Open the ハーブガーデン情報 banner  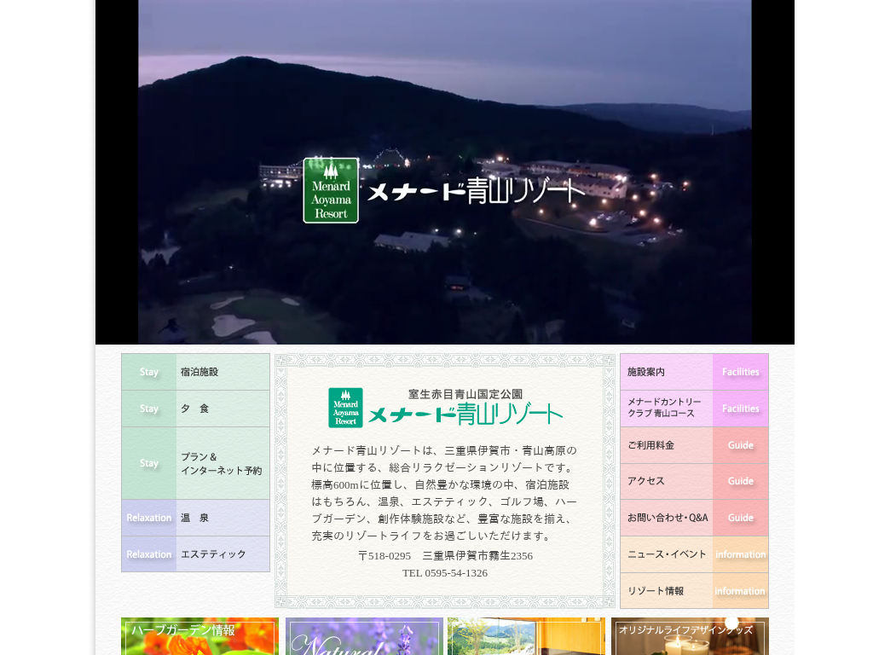point(199,636)
